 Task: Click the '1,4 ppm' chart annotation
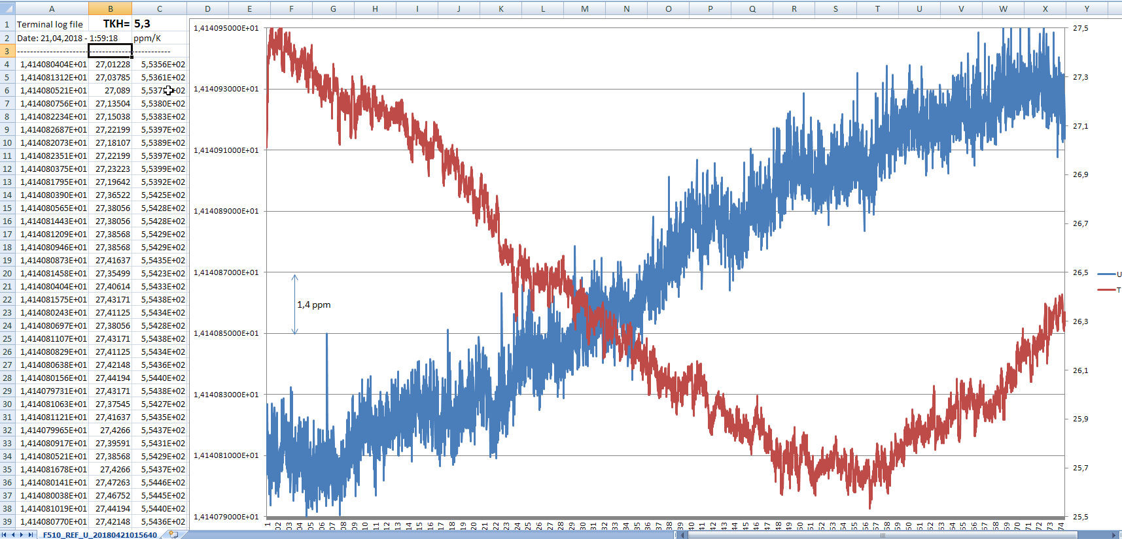pyautogui.click(x=314, y=304)
